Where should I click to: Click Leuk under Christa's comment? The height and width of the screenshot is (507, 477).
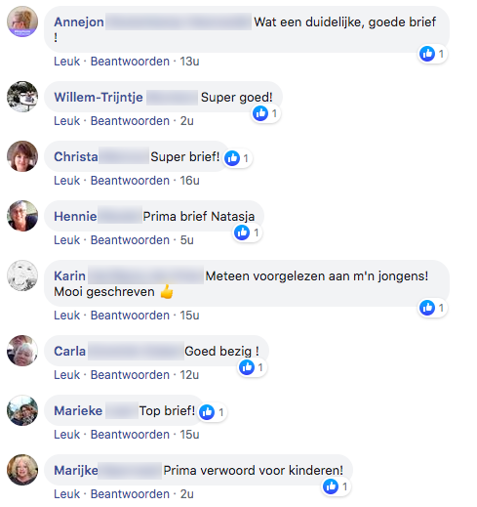[66, 181]
